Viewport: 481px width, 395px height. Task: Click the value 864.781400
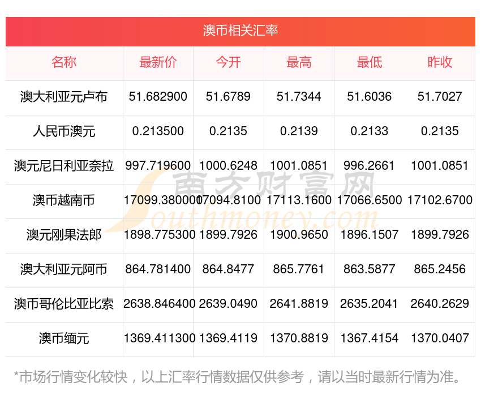[158, 269]
